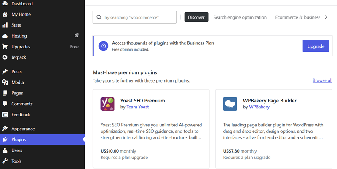The image size is (337, 169).
Task: Open Upgrades menu entry
Action: point(43,47)
